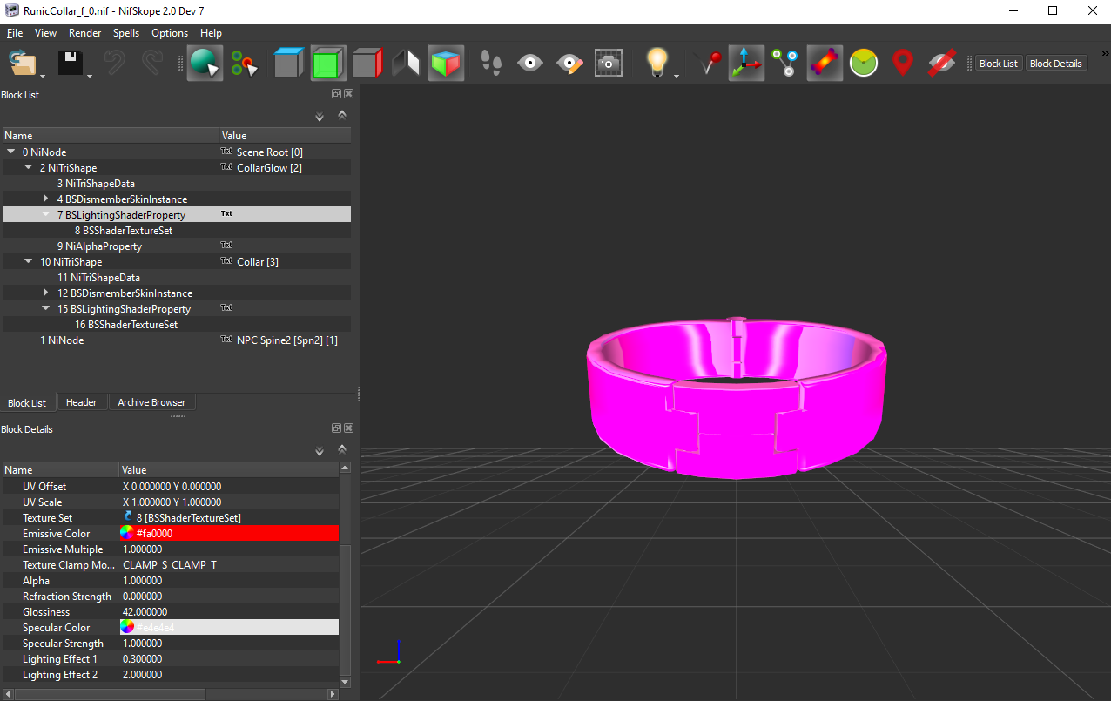This screenshot has width=1111, height=701.
Task: Open the dropdown arrow beside the Load icon
Action: click(42, 75)
